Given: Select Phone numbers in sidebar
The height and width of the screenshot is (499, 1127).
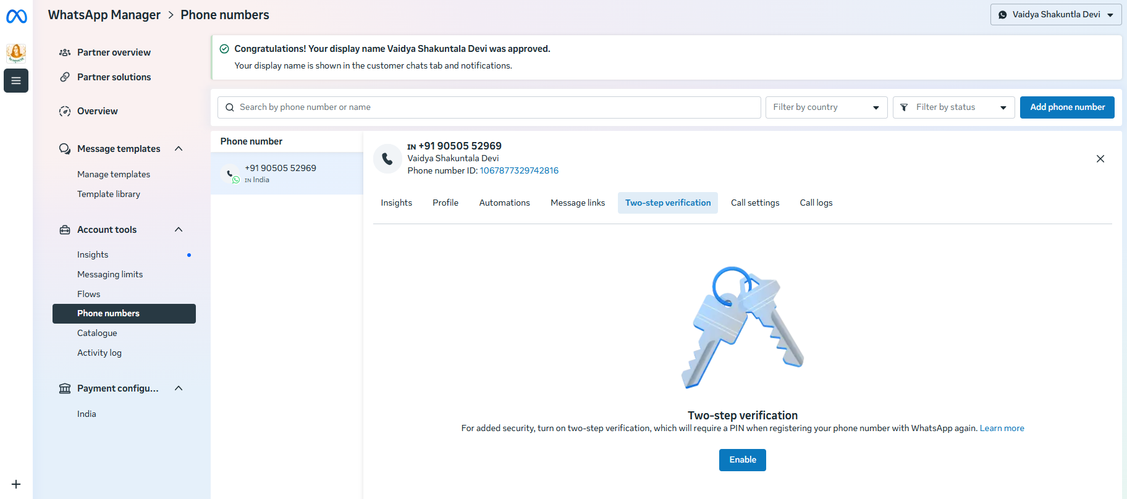Looking at the screenshot, I should pyautogui.click(x=124, y=314).
